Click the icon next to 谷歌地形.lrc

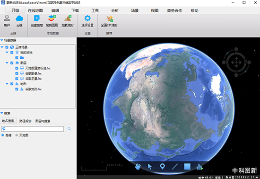22,89
